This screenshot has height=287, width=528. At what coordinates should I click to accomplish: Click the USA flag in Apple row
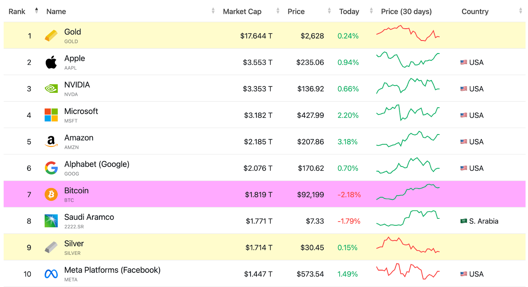point(464,62)
